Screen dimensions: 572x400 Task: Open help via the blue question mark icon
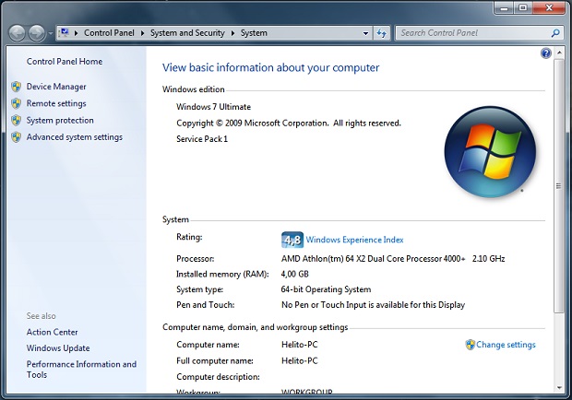click(x=545, y=54)
